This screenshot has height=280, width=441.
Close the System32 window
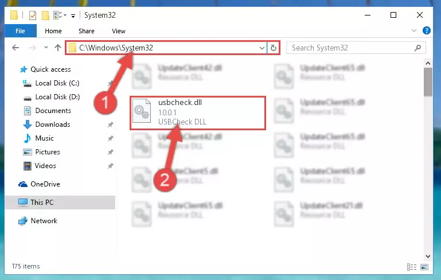pyautogui.click(x=419, y=15)
